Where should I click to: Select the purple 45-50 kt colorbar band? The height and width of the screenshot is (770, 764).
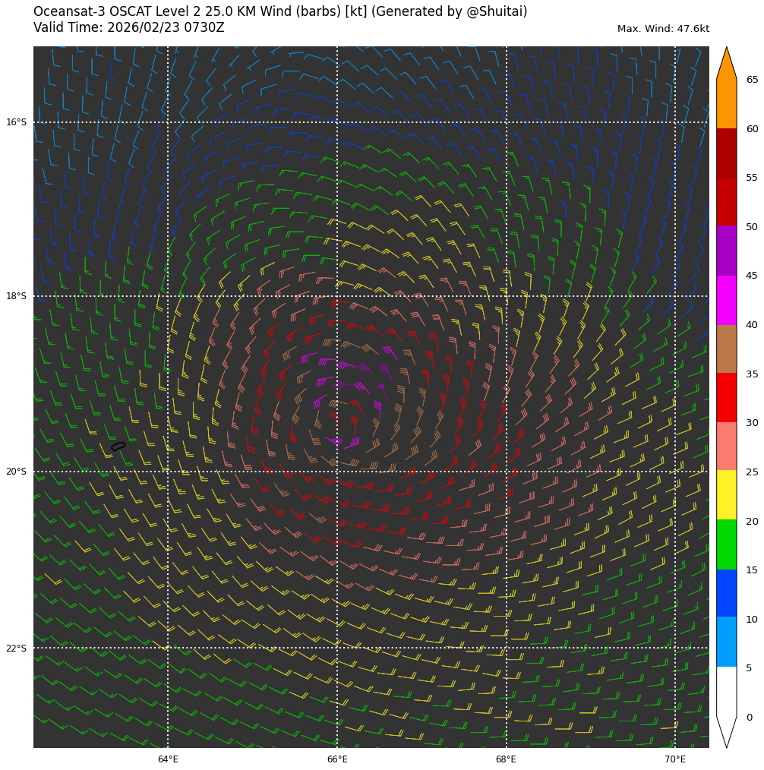tap(726, 251)
